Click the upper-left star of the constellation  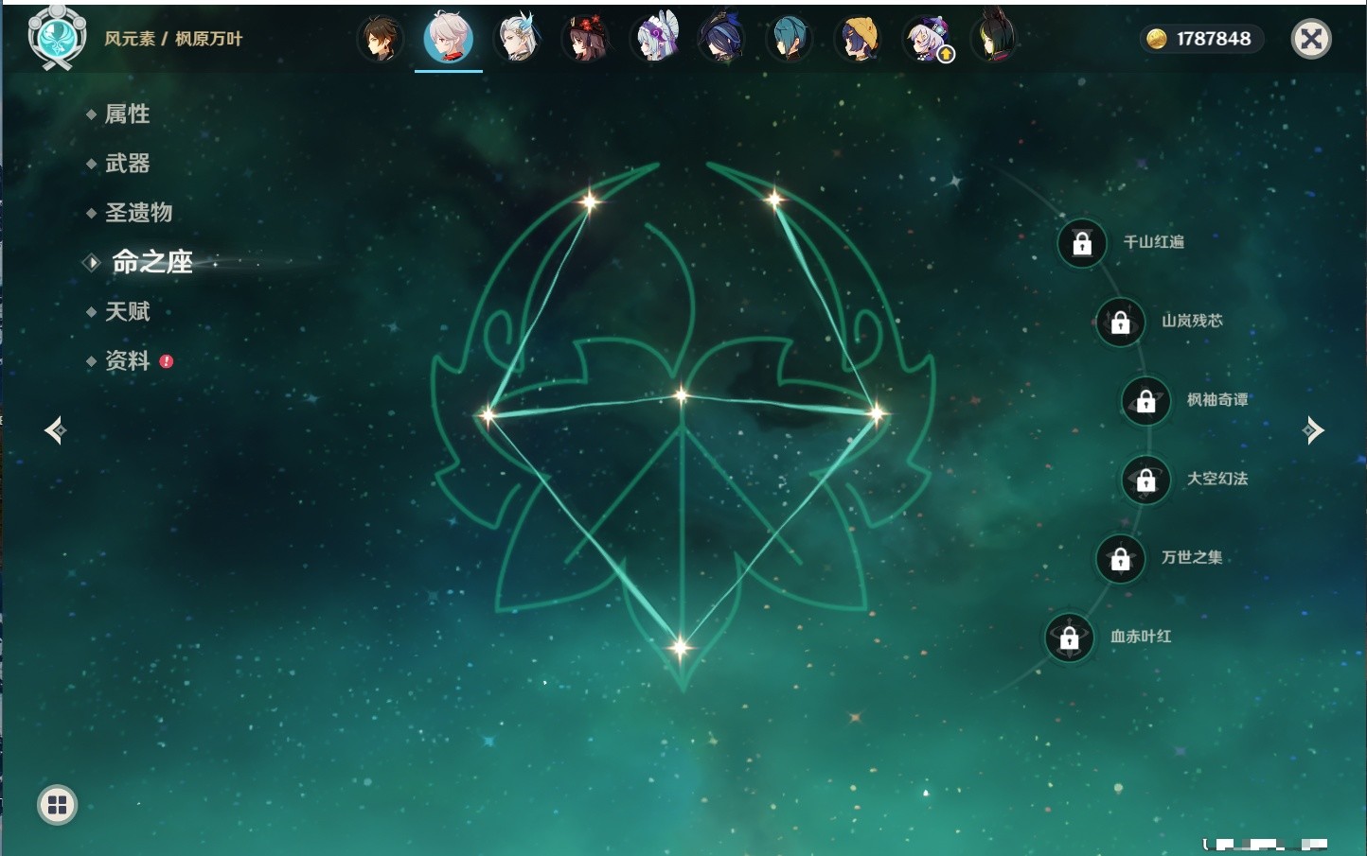pyautogui.click(x=590, y=201)
